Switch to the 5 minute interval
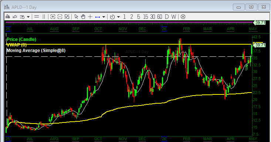271x142 pixels. pyautogui.click(x=138, y=17)
